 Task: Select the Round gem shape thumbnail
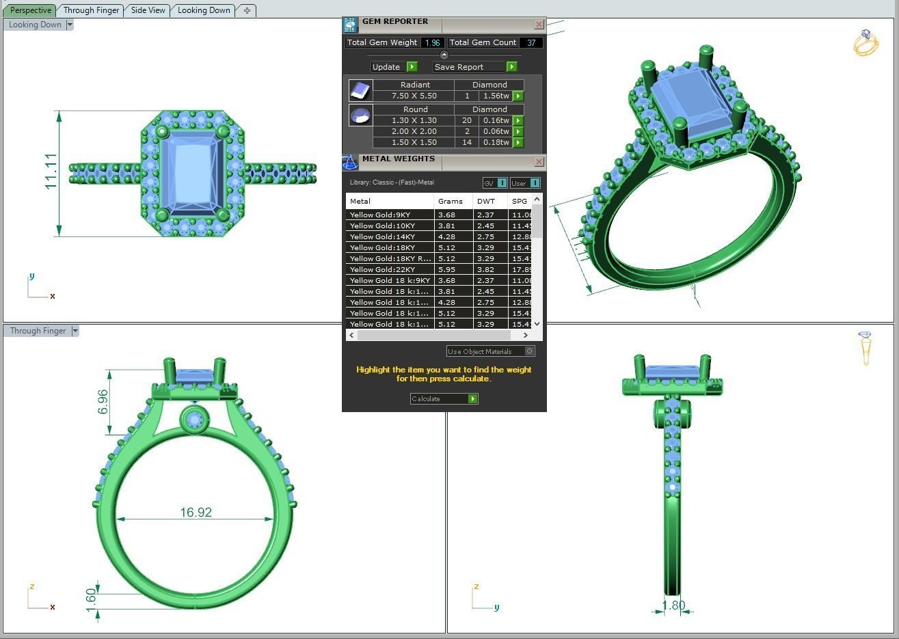coord(360,115)
